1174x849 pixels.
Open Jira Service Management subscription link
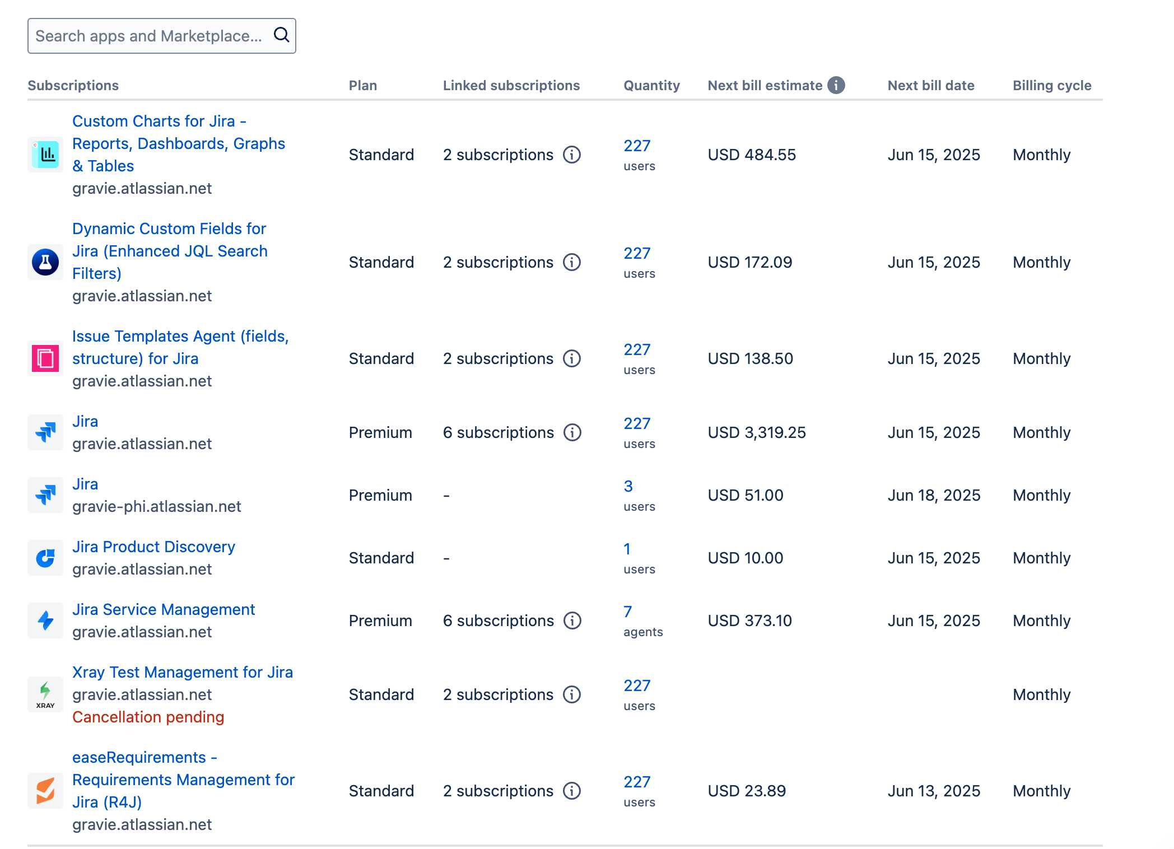coord(164,609)
